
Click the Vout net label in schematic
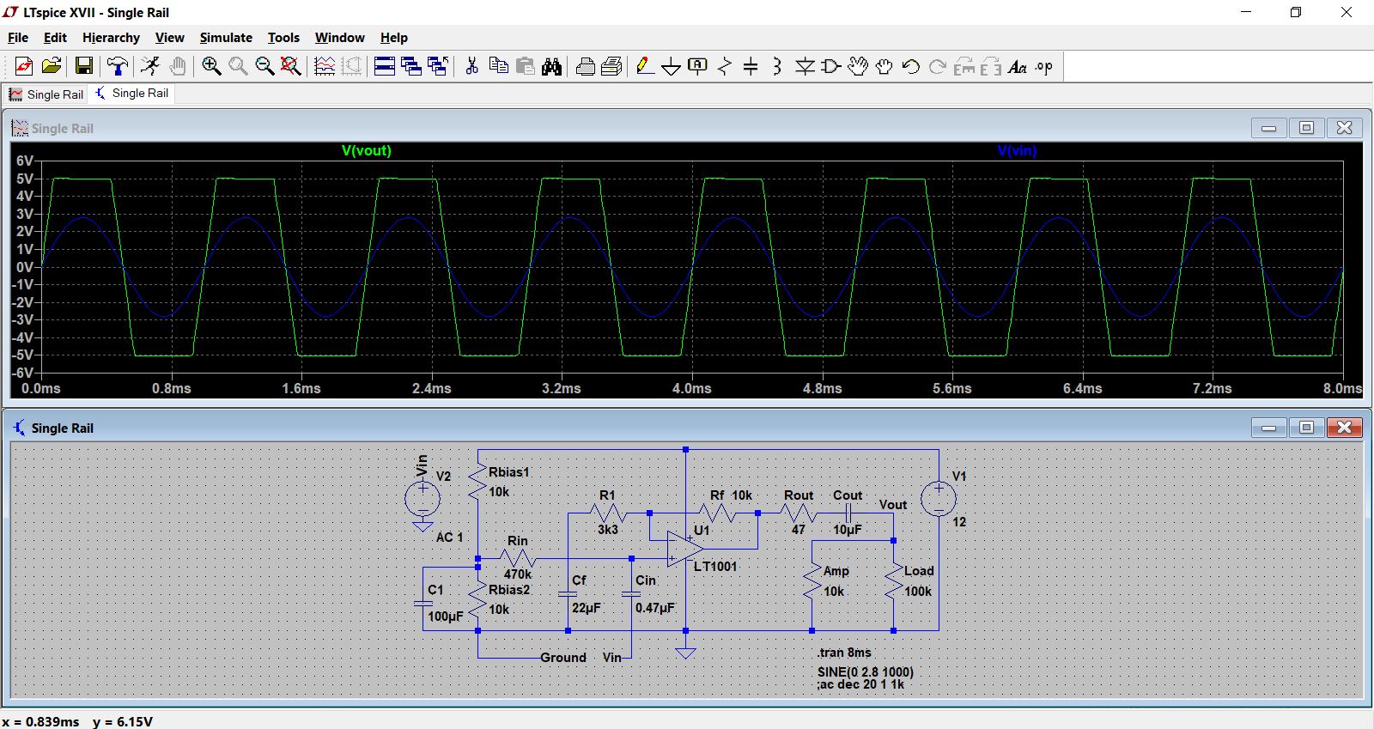coord(893,505)
